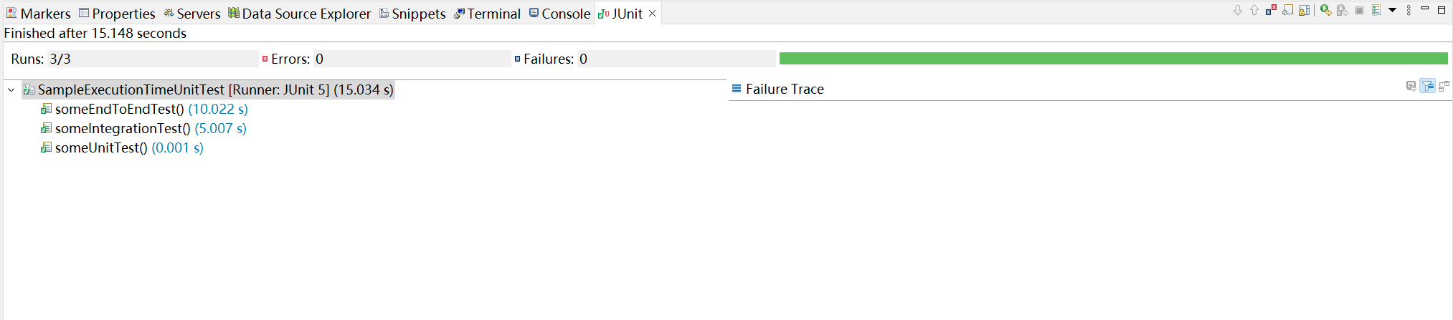Toggle the Scroll Lock icon
This screenshot has height=320, width=1453.
point(1305,10)
